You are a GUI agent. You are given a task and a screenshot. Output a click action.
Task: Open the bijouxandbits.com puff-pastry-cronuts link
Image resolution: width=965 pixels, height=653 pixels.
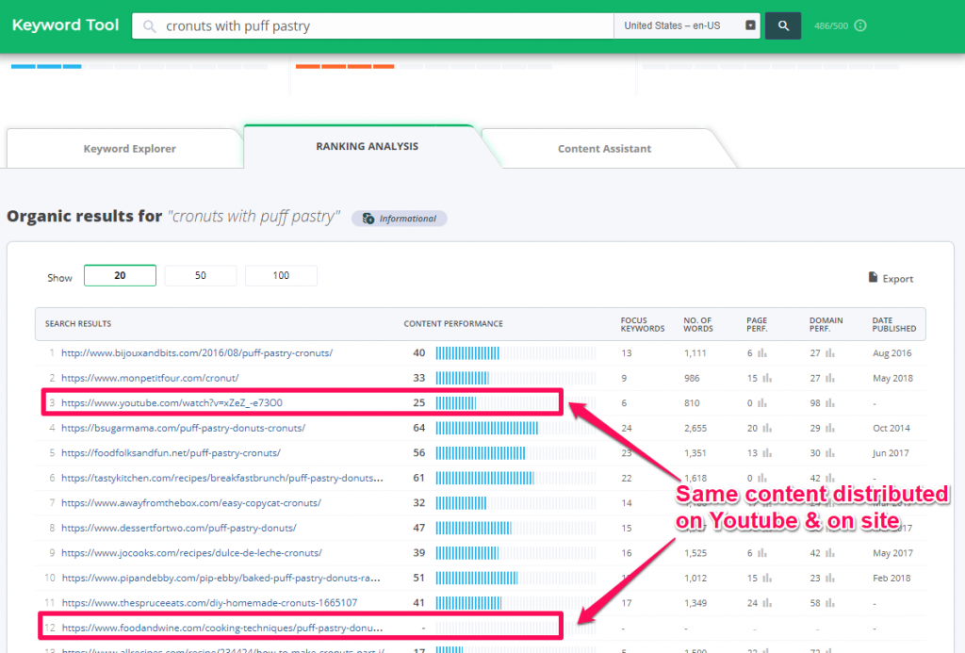(x=197, y=353)
